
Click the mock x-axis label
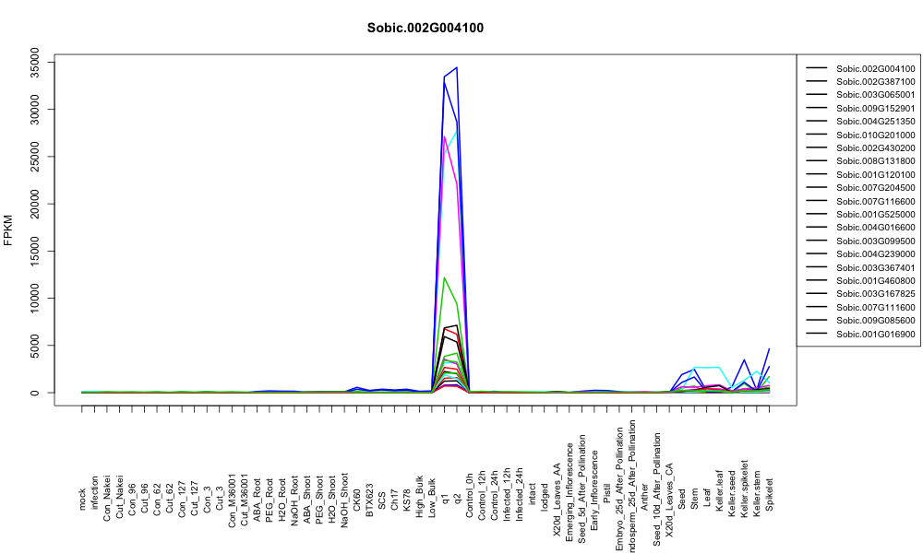pos(82,500)
